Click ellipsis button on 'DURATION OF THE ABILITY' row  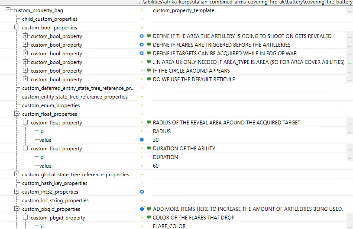[350, 149]
